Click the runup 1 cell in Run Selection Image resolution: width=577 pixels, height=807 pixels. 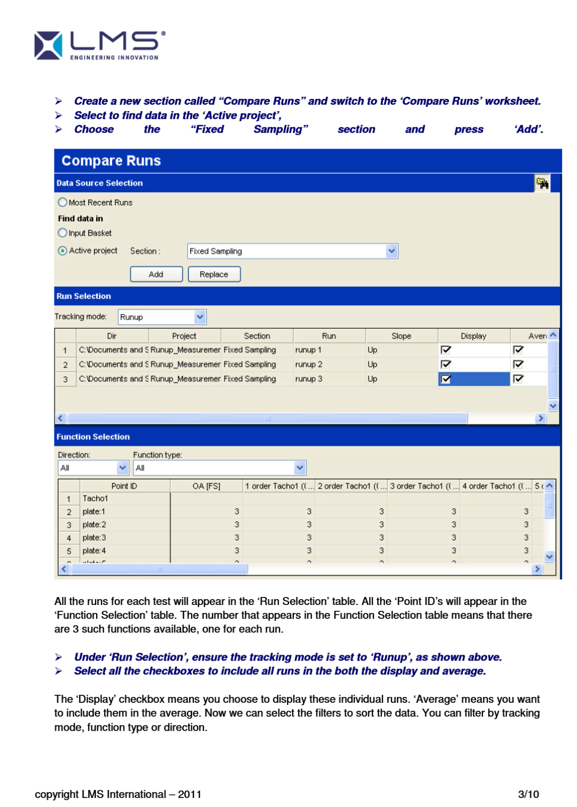click(329, 350)
